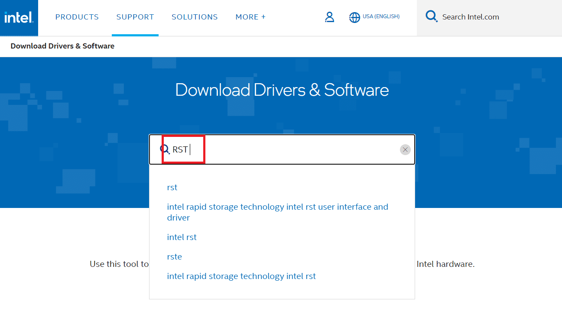The width and height of the screenshot is (562, 318).
Task: Click inside the Search Intel.com field
Action: click(471, 17)
